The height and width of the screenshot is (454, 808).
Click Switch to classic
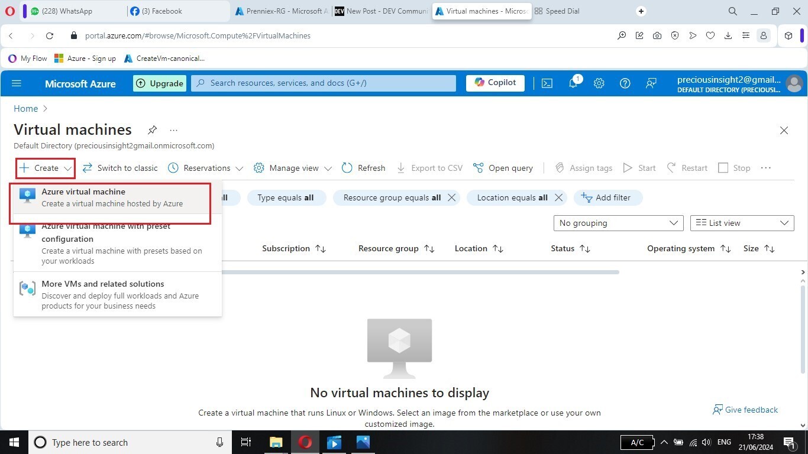click(120, 168)
